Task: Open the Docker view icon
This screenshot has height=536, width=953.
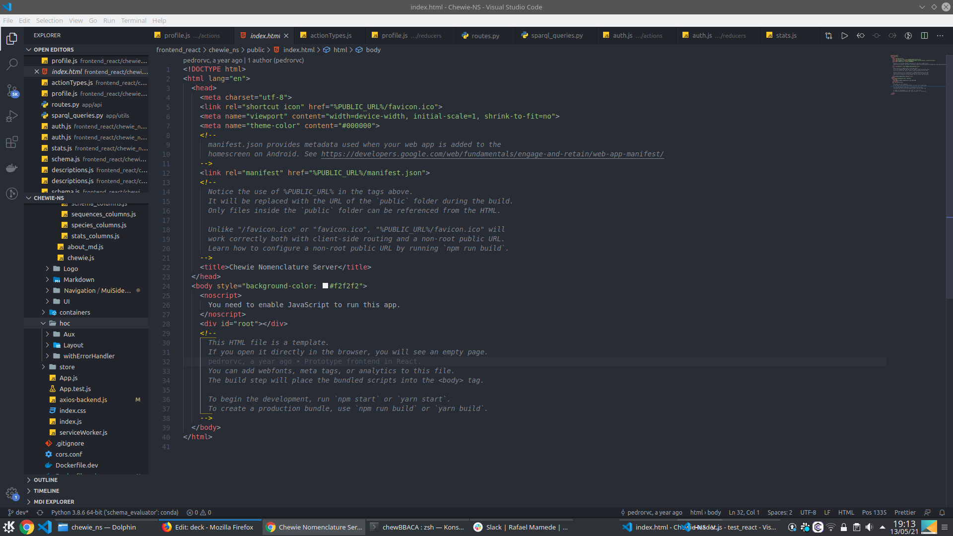Action: click(12, 168)
